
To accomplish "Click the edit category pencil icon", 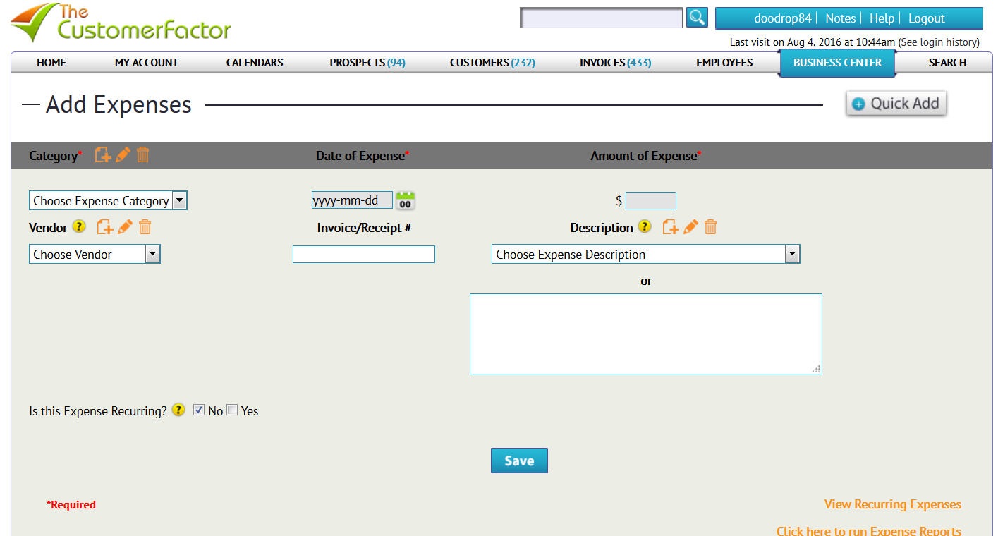I will point(123,155).
